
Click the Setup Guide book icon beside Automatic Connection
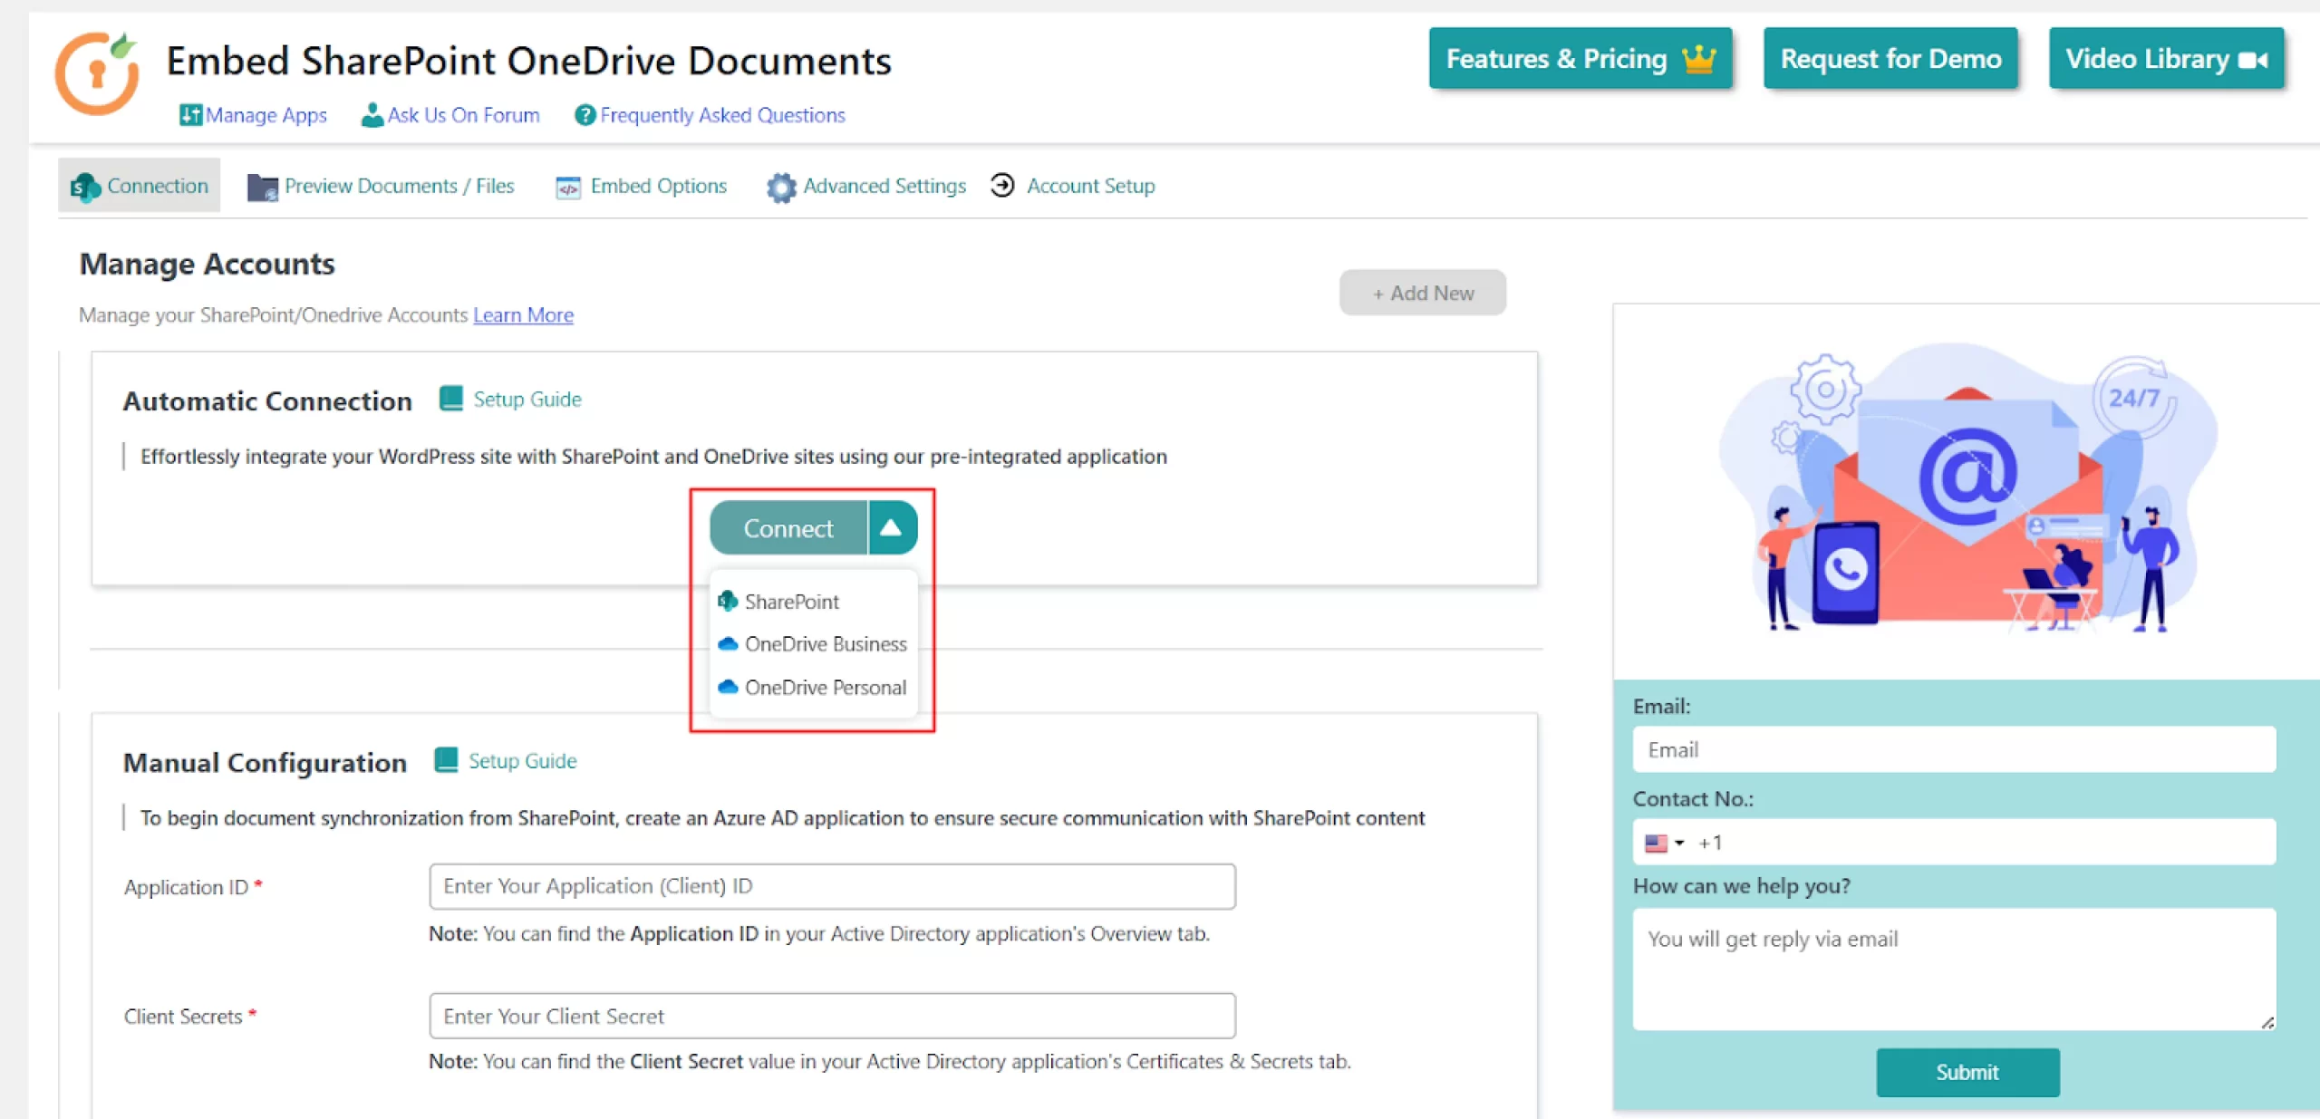pos(450,398)
